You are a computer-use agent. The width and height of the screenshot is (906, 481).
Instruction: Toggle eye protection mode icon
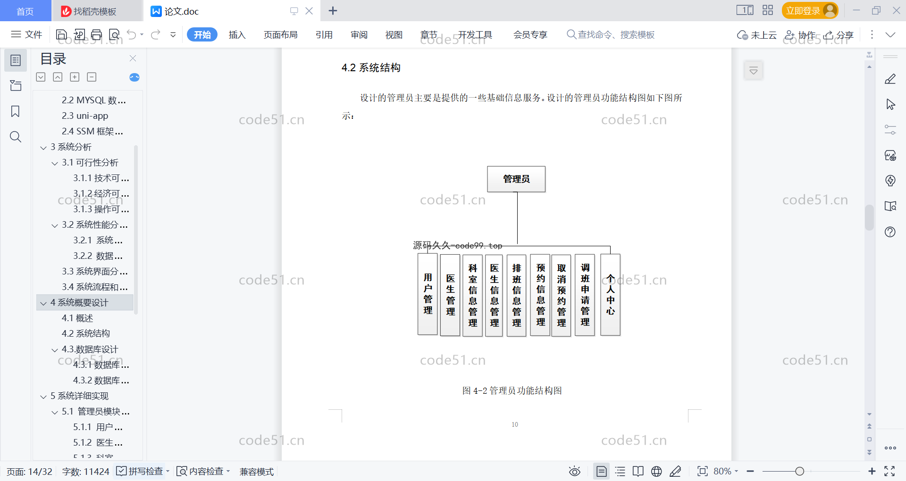click(x=574, y=471)
